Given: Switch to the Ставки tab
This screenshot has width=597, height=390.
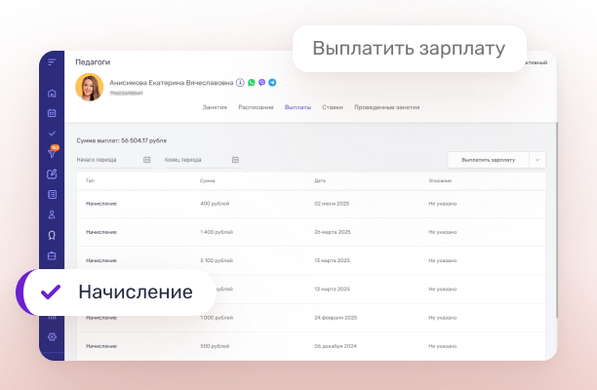Looking at the screenshot, I should pos(332,107).
